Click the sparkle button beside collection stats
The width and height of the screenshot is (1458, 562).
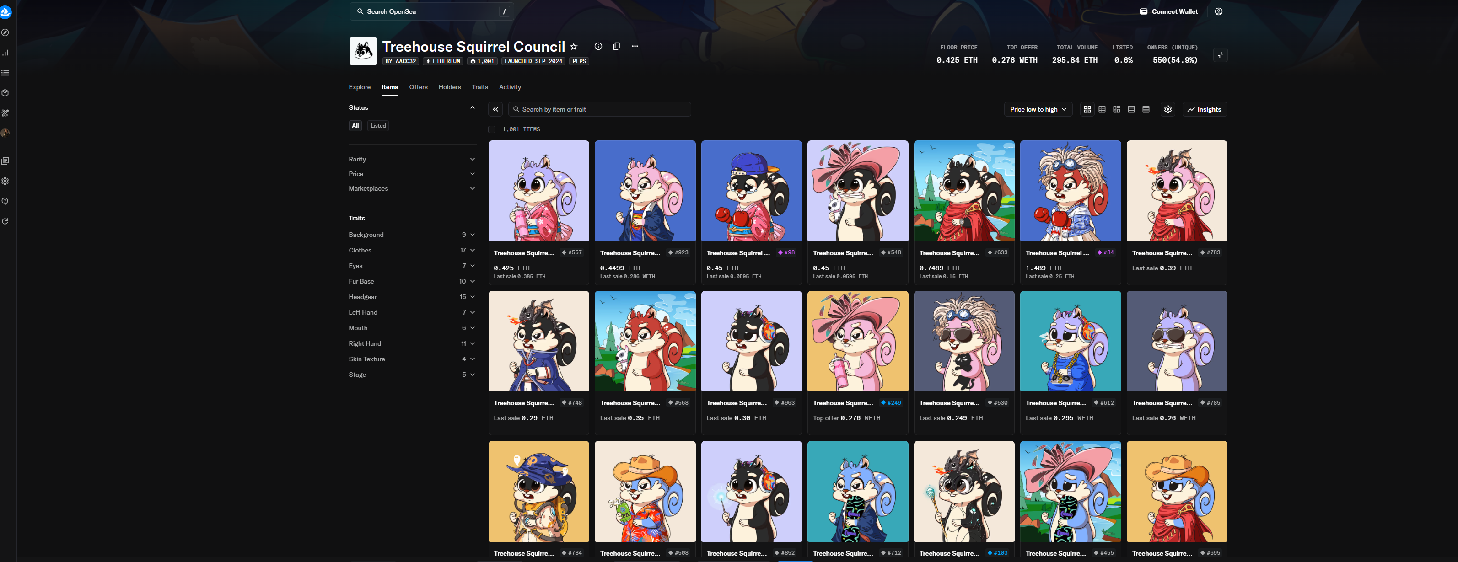pyautogui.click(x=1220, y=55)
